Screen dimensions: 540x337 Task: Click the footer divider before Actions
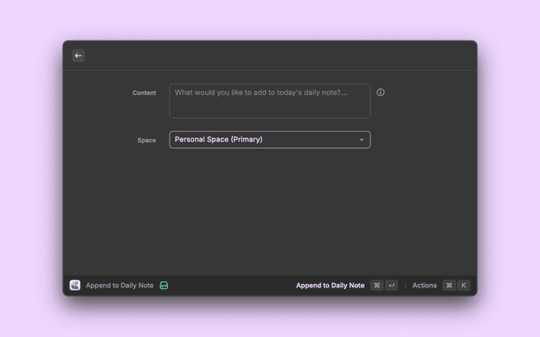click(405, 286)
